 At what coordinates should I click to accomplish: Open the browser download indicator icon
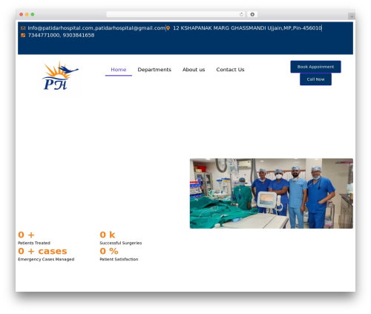click(252, 14)
